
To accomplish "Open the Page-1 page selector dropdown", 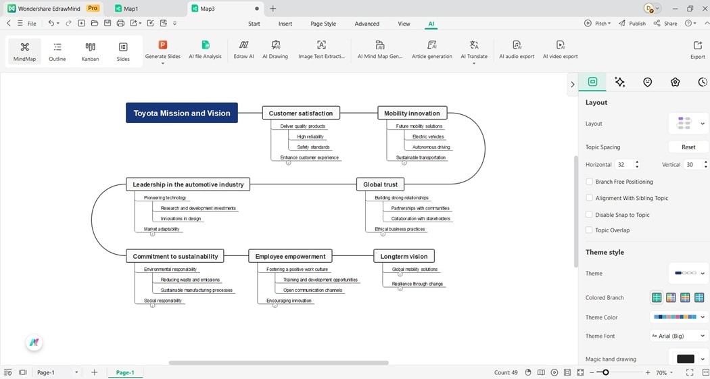I will pyautogui.click(x=57, y=372).
